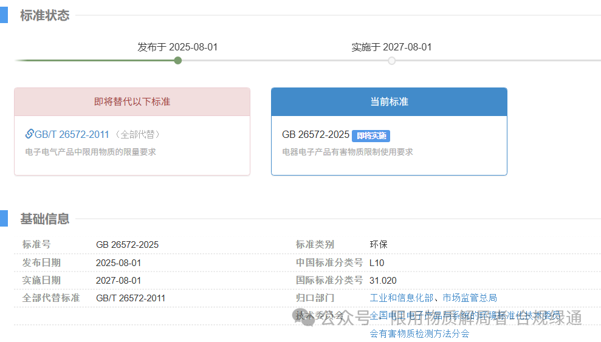The height and width of the screenshot is (342, 601).
Task: Open the 市场监管总局 link
Action: tap(470, 298)
